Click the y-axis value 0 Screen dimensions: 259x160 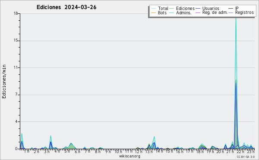pos(16,149)
